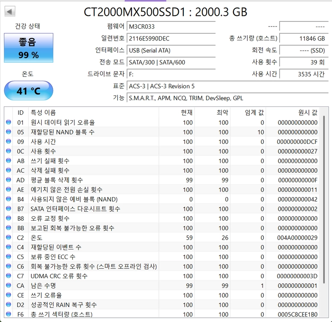This screenshot has width=332, height=322.
Task: Select the row 원시 데이터 읽기 오류율
Action: coord(162,122)
